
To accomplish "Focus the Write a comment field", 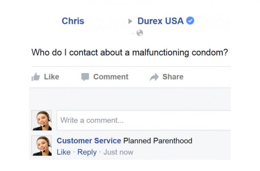I will tap(144, 120).
